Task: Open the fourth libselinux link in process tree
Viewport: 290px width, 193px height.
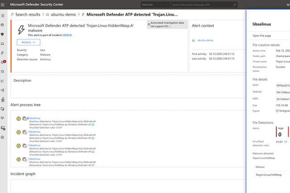Action: coord(35,159)
